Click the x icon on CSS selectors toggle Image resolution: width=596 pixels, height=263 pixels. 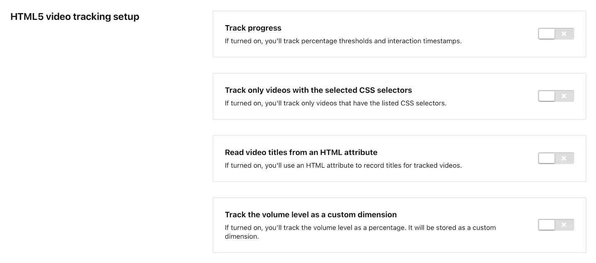click(564, 96)
